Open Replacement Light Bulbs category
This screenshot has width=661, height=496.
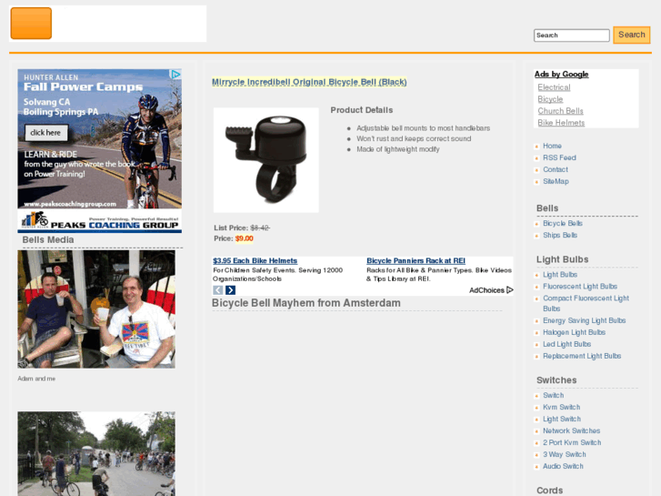point(582,356)
